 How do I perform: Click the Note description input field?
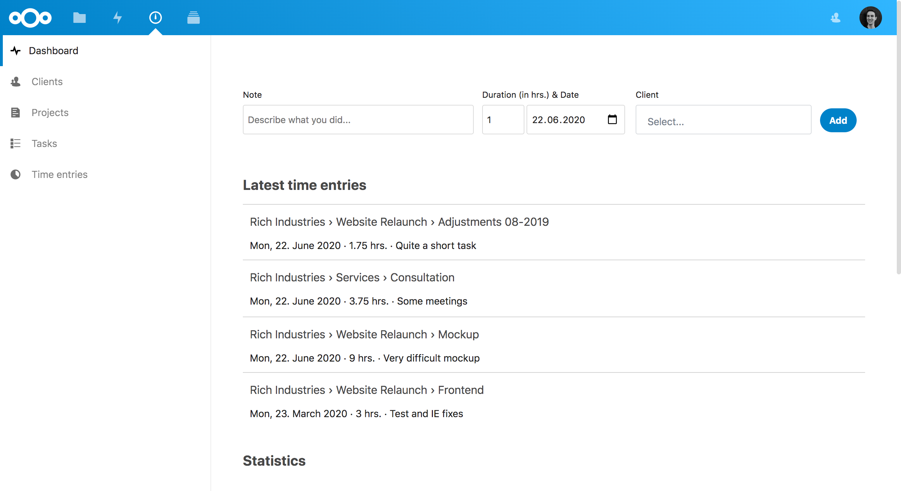pos(358,120)
